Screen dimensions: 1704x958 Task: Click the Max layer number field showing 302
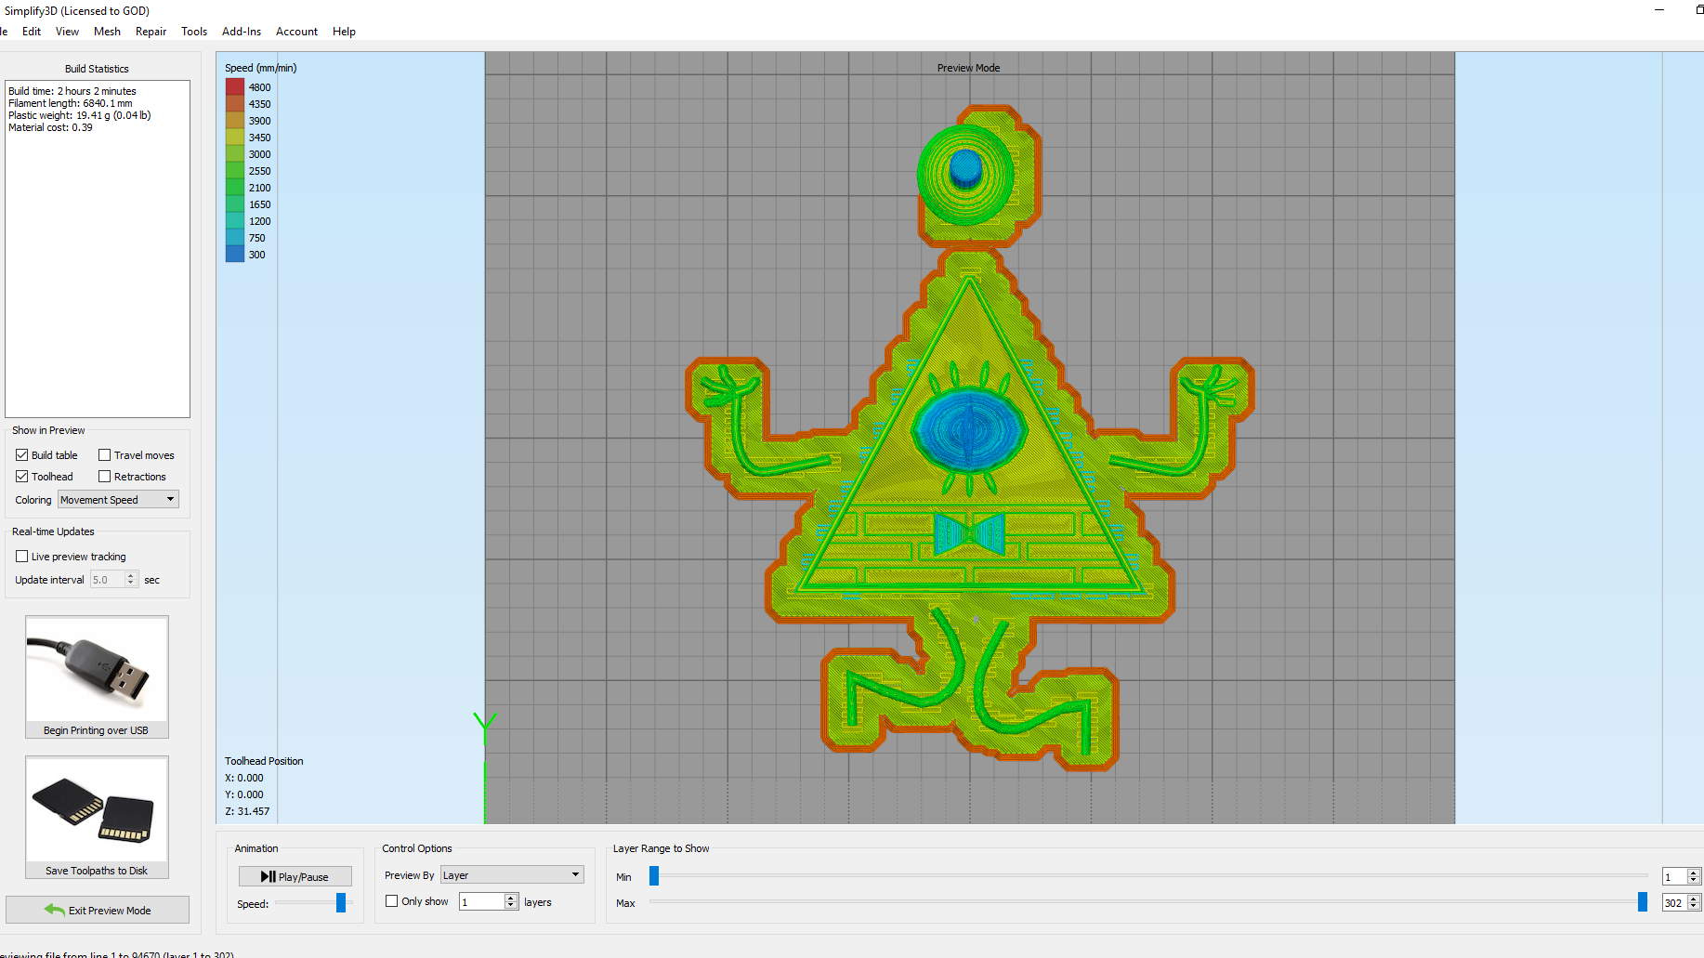1674,902
